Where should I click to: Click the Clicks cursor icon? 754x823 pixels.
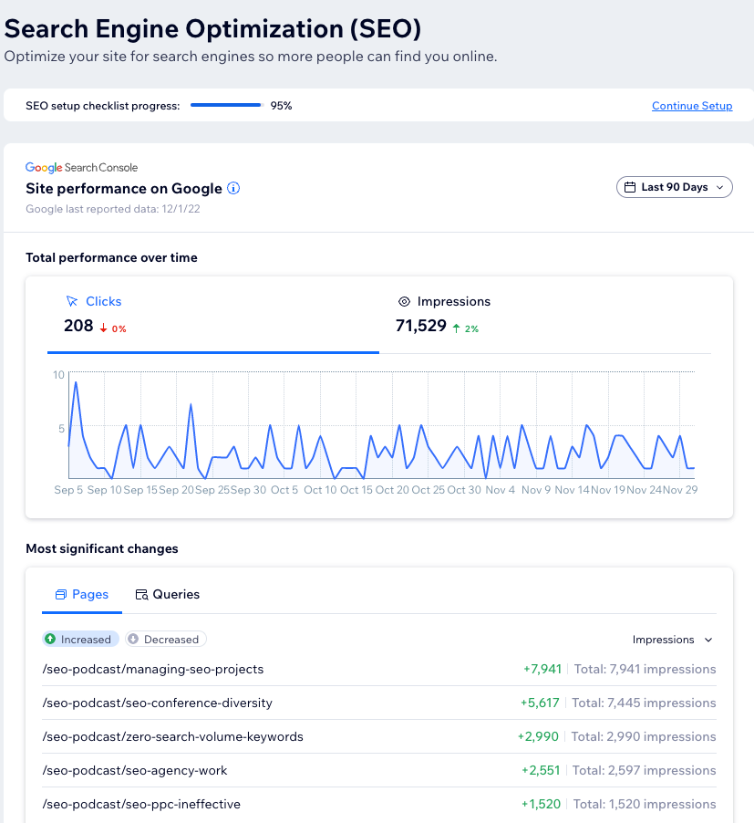[x=72, y=301]
